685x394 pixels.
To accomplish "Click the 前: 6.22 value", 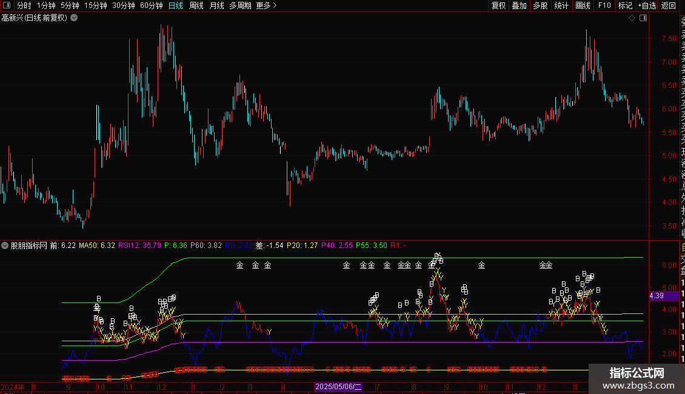I will pos(63,245).
